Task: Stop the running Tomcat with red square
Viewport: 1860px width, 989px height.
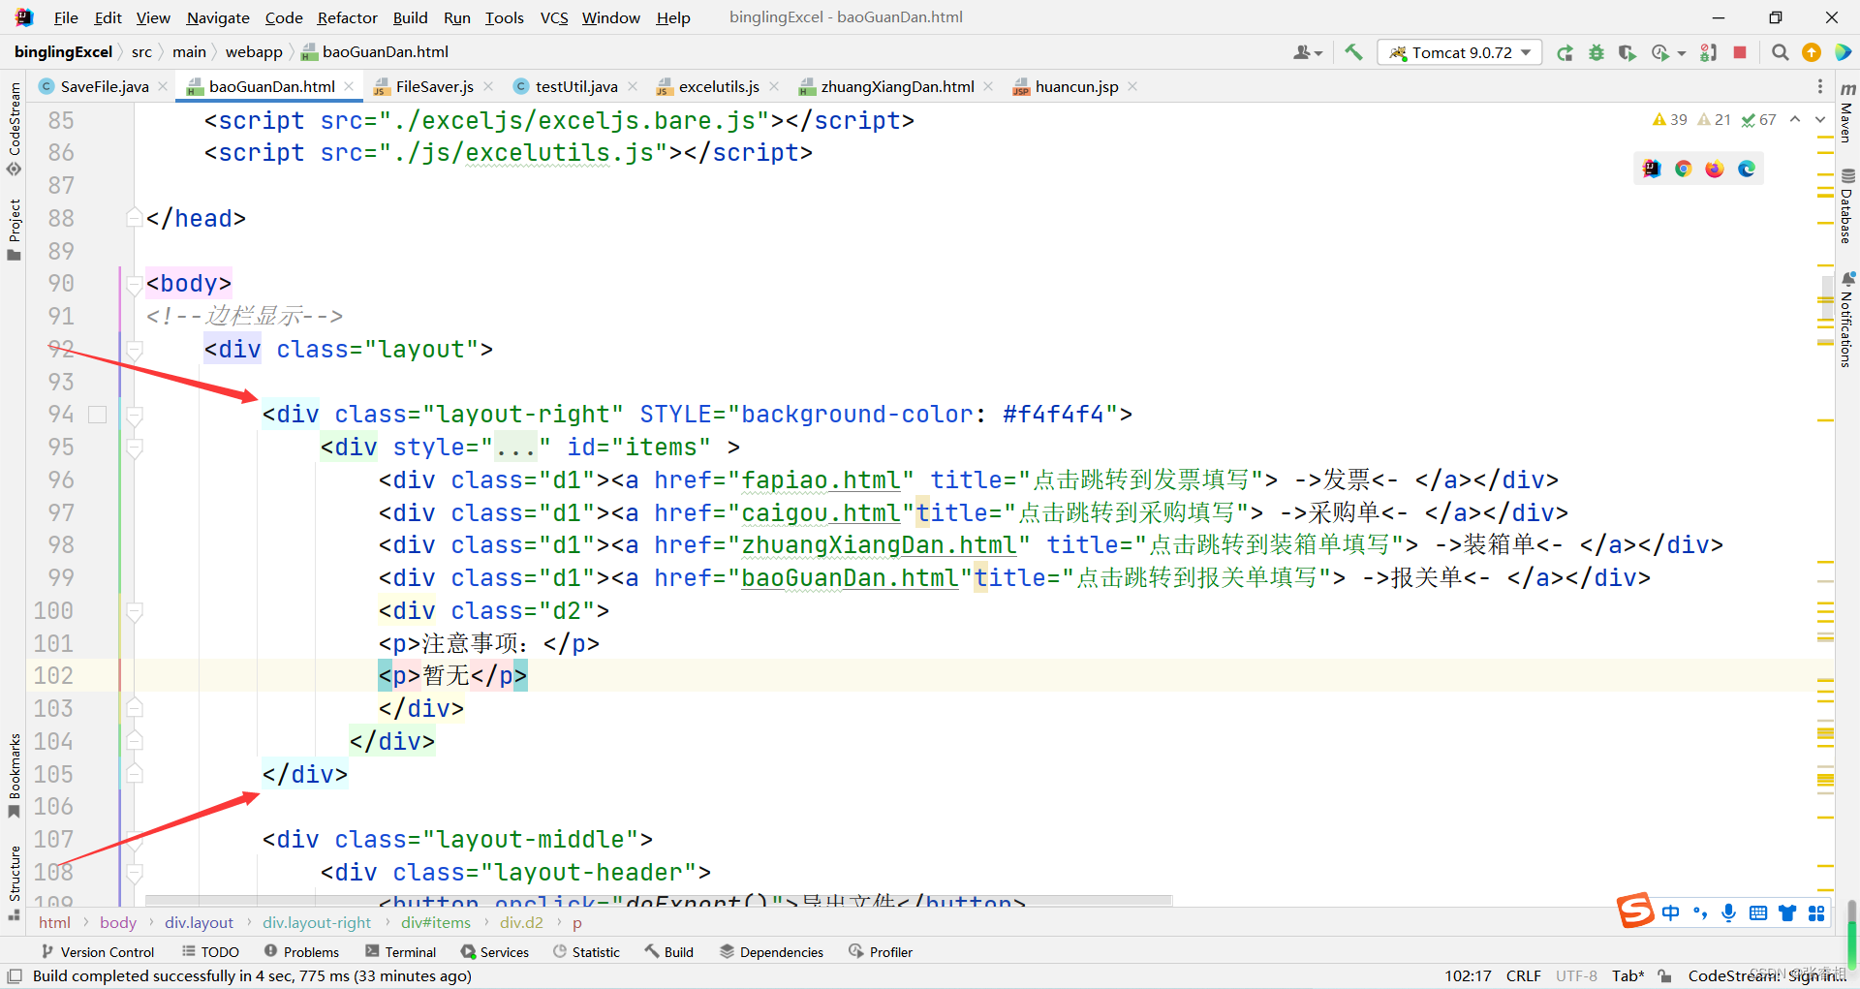Action: (1741, 53)
